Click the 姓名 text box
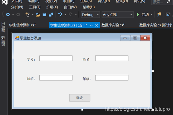Image resolution: width=173 pixels, height=115 pixels. pos(112,58)
